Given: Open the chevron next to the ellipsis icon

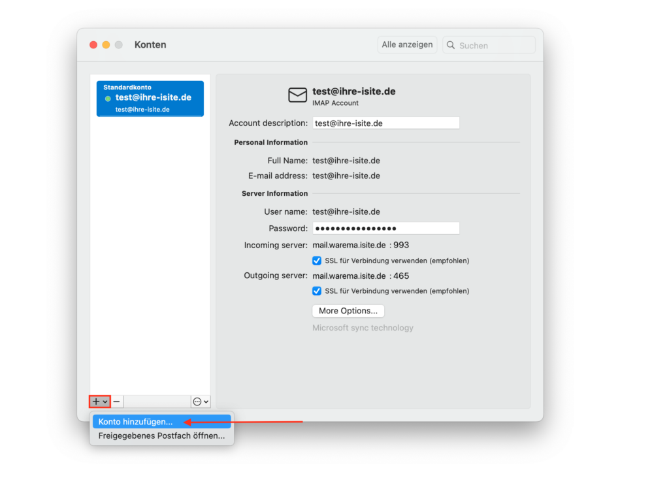Looking at the screenshot, I should [206, 402].
